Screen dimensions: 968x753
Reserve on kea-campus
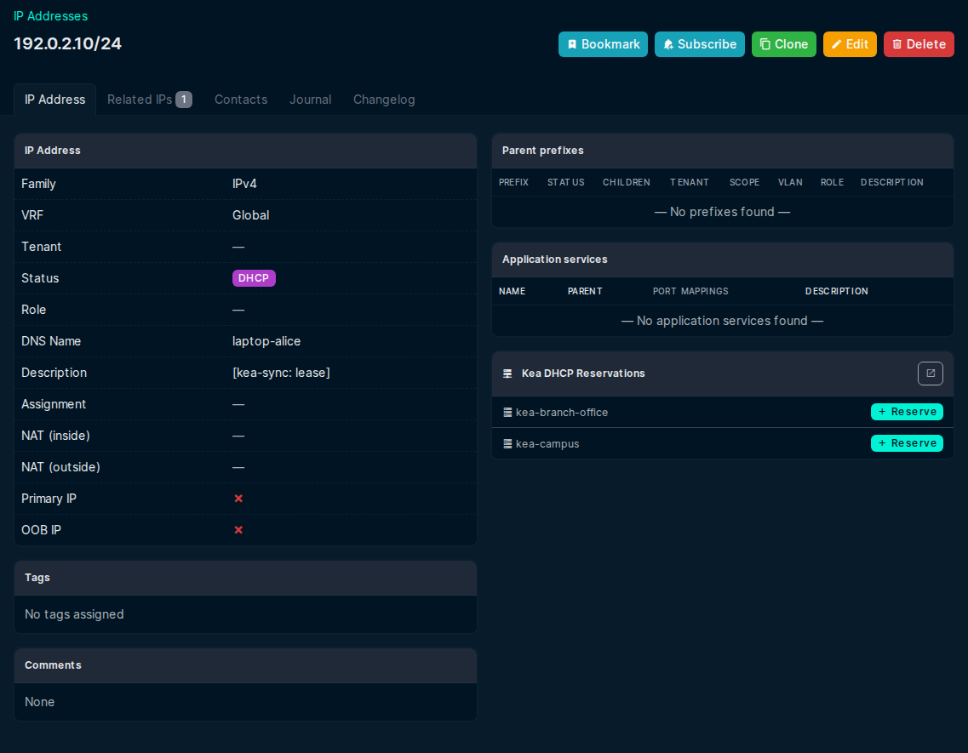[906, 443]
